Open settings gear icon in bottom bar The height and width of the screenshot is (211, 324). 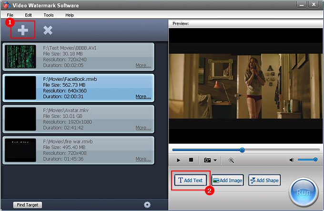coord(147,205)
